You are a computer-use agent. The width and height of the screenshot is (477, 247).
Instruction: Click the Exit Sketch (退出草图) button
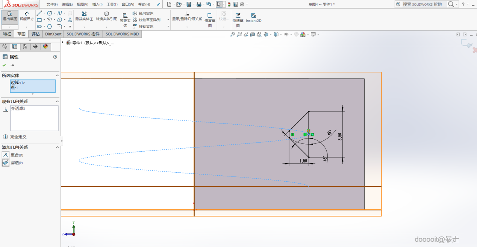pos(10,16)
